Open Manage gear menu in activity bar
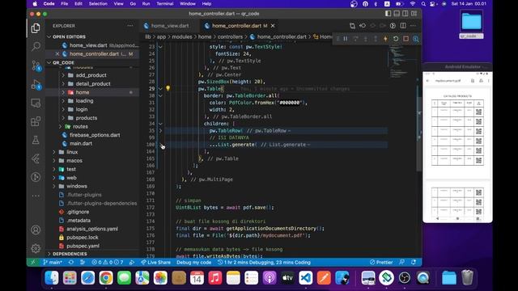The image size is (518, 291). click(x=36, y=248)
